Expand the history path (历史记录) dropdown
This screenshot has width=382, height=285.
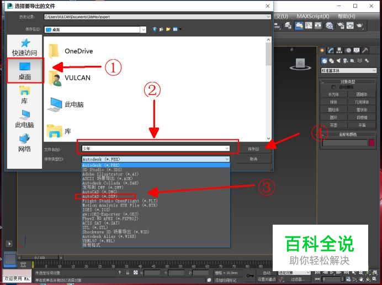pos(268,17)
